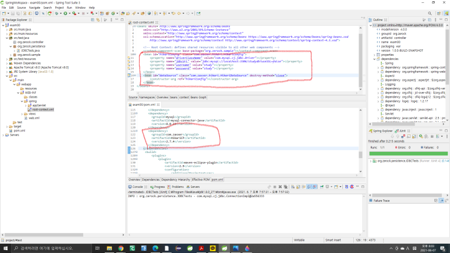Switch to Beans Graph tab in root-context editor
450x253 pixels.
tap(198, 98)
